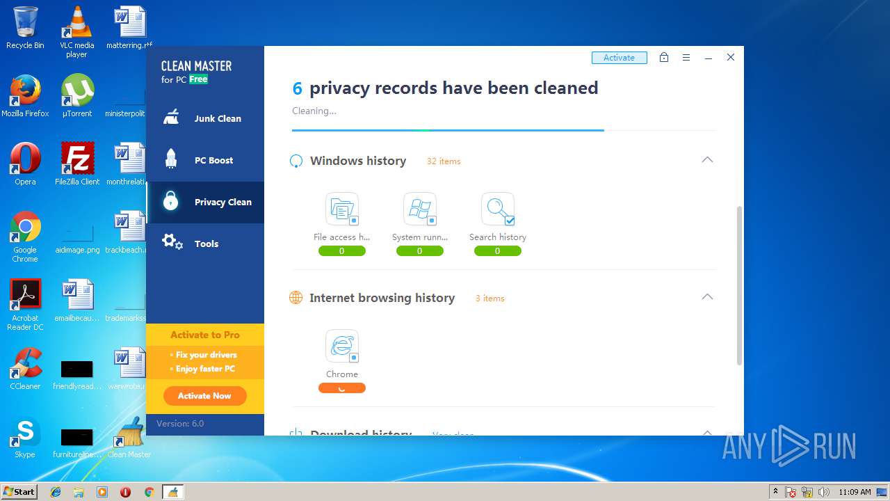
Task: Click the Activate Now button
Action: (204, 396)
